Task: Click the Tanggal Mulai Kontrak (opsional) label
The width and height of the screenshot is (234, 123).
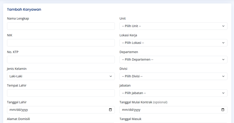Action: point(143,102)
